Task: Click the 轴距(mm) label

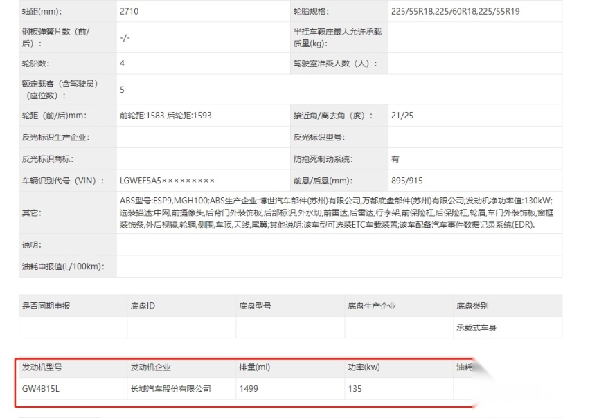Action: 42,12
